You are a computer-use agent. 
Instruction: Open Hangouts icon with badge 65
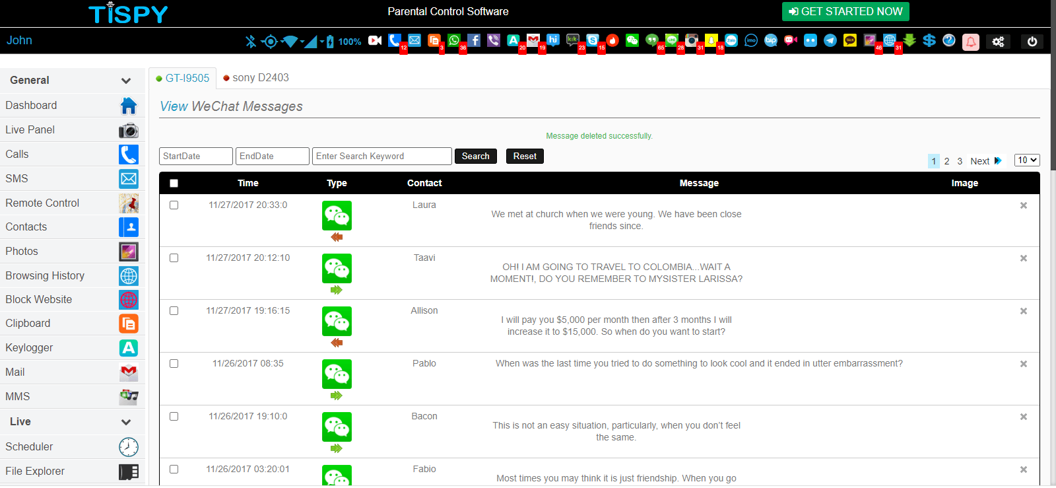652,40
